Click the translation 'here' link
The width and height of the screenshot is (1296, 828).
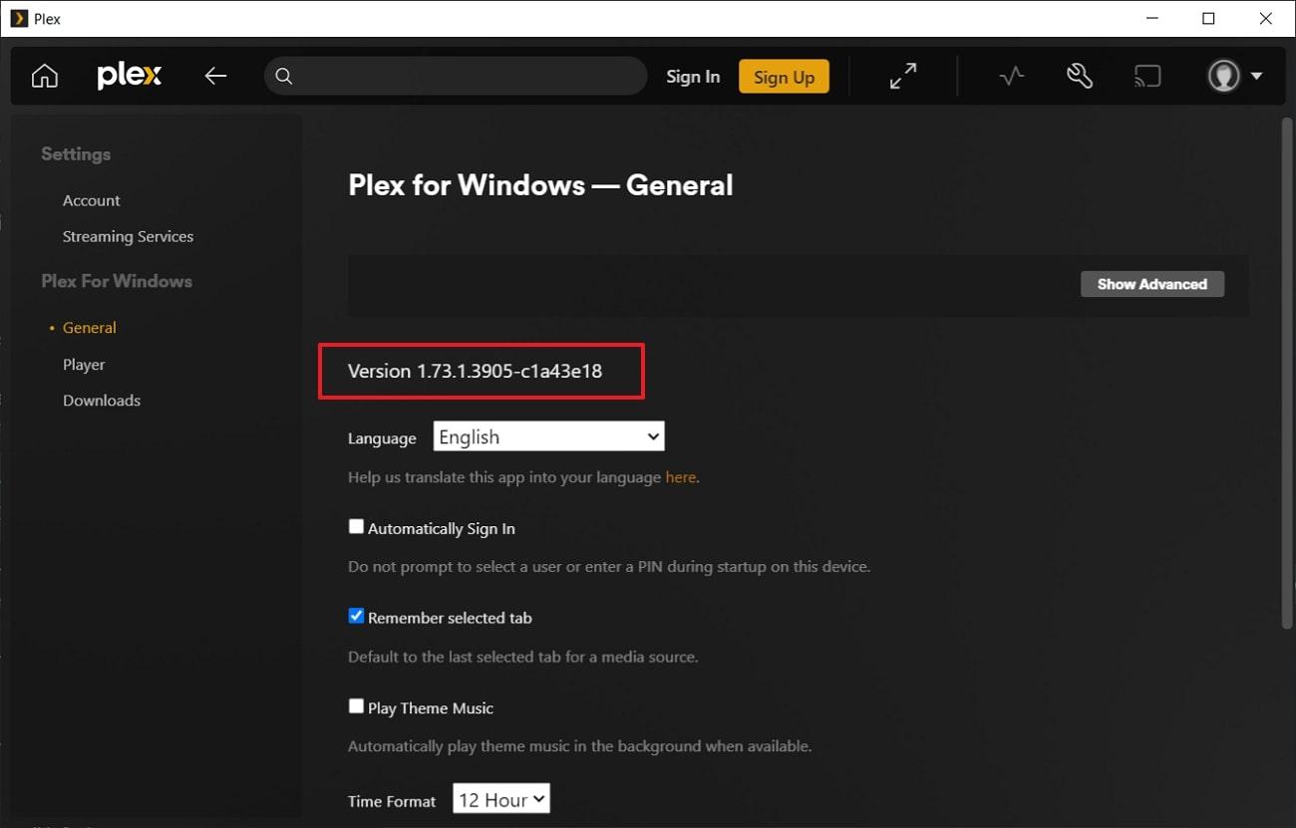[x=680, y=476]
